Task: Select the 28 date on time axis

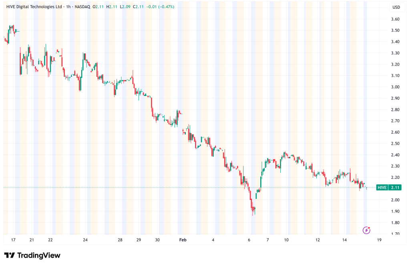Action: [x=120, y=240]
